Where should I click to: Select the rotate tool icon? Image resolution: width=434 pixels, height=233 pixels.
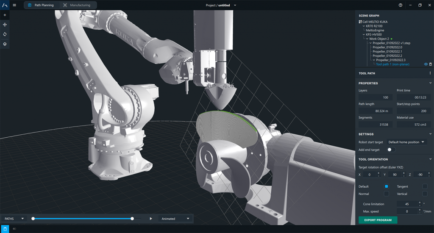tap(5, 34)
